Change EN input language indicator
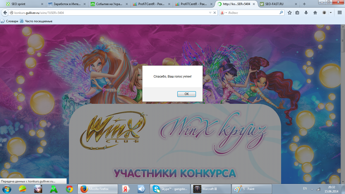The height and width of the screenshot is (194, 345). (305, 188)
